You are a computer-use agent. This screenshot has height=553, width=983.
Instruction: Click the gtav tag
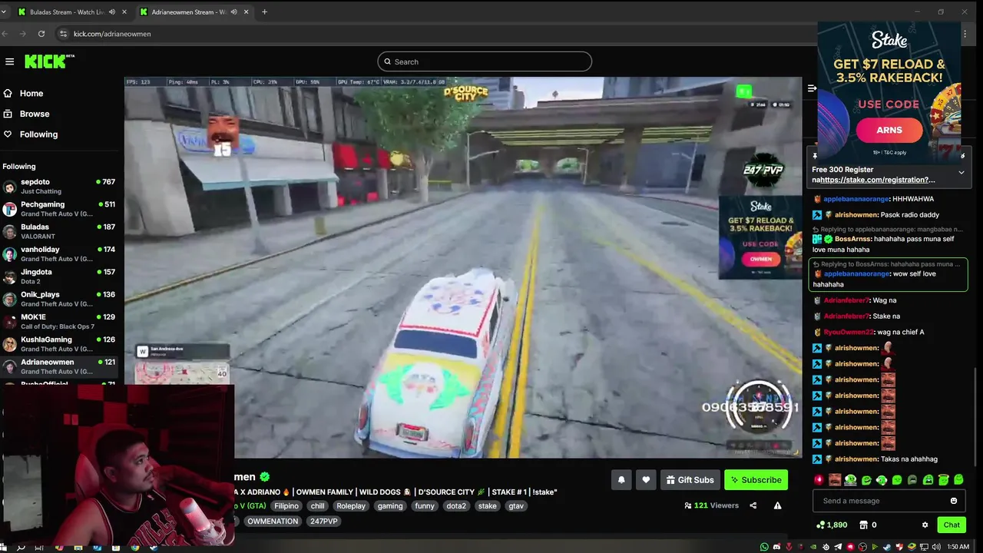pyautogui.click(x=516, y=506)
